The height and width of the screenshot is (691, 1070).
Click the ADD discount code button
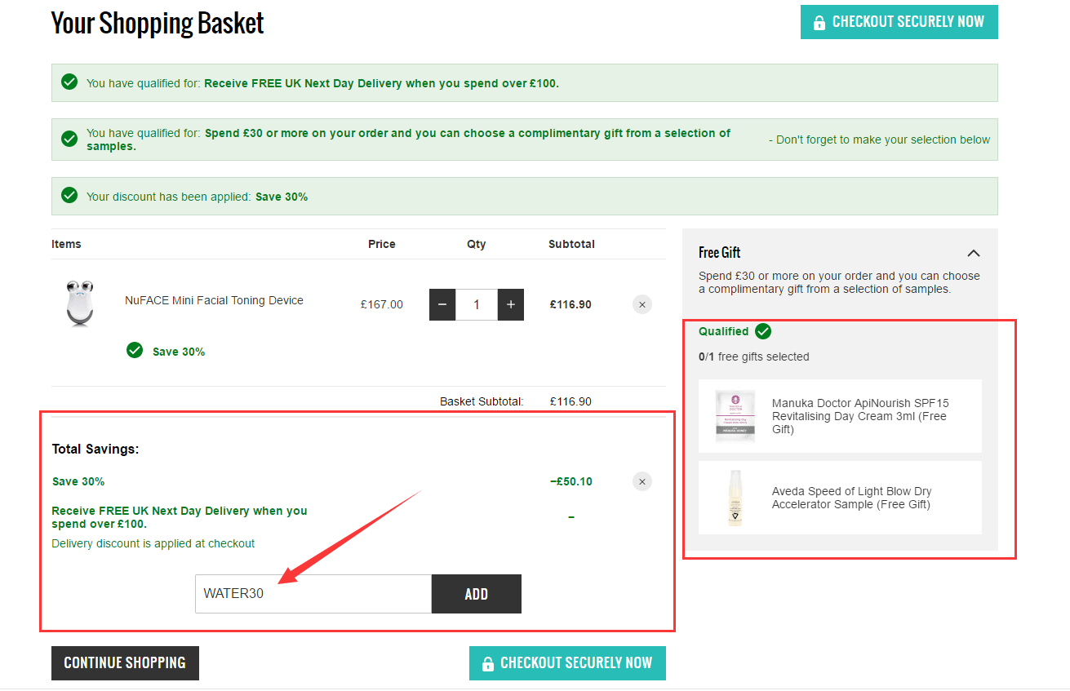coord(477,594)
